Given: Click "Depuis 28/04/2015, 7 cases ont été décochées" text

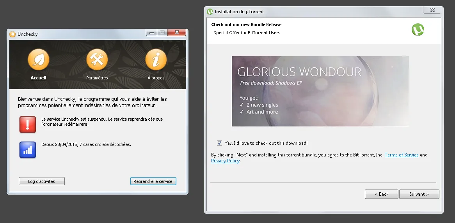Looking at the screenshot, I should pos(86,144).
